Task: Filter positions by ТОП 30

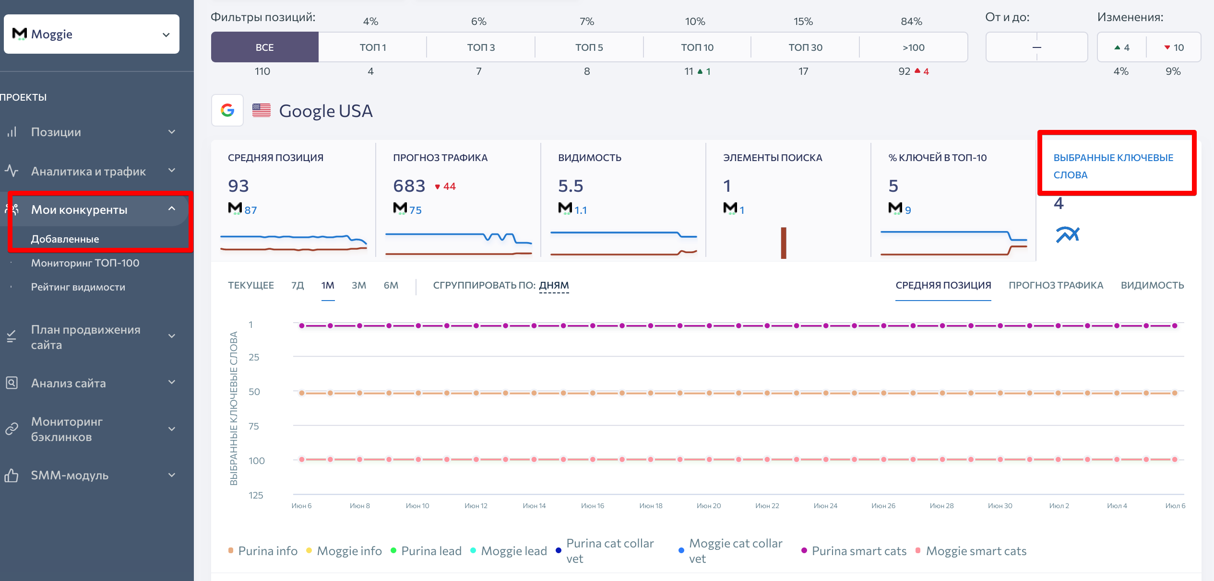Action: tap(805, 47)
